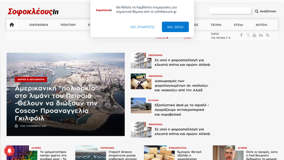This screenshot has width=284, height=160.
Task: Open the TECHin menu item
Action: click(x=216, y=25)
